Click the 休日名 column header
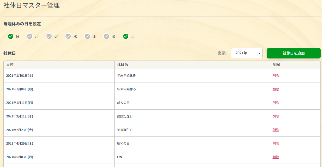This screenshot has width=322, height=167. tap(192, 65)
